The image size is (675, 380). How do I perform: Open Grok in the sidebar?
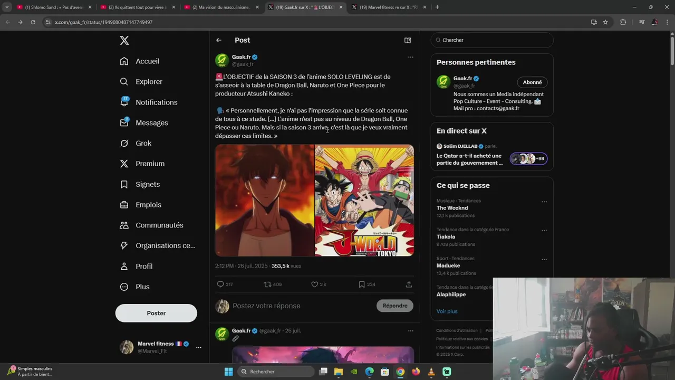pyautogui.click(x=136, y=144)
